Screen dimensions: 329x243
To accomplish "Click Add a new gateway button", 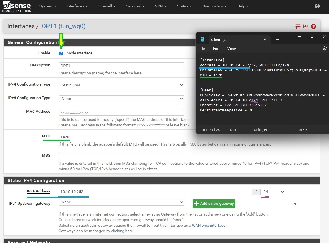I will click(x=214, y=203).
